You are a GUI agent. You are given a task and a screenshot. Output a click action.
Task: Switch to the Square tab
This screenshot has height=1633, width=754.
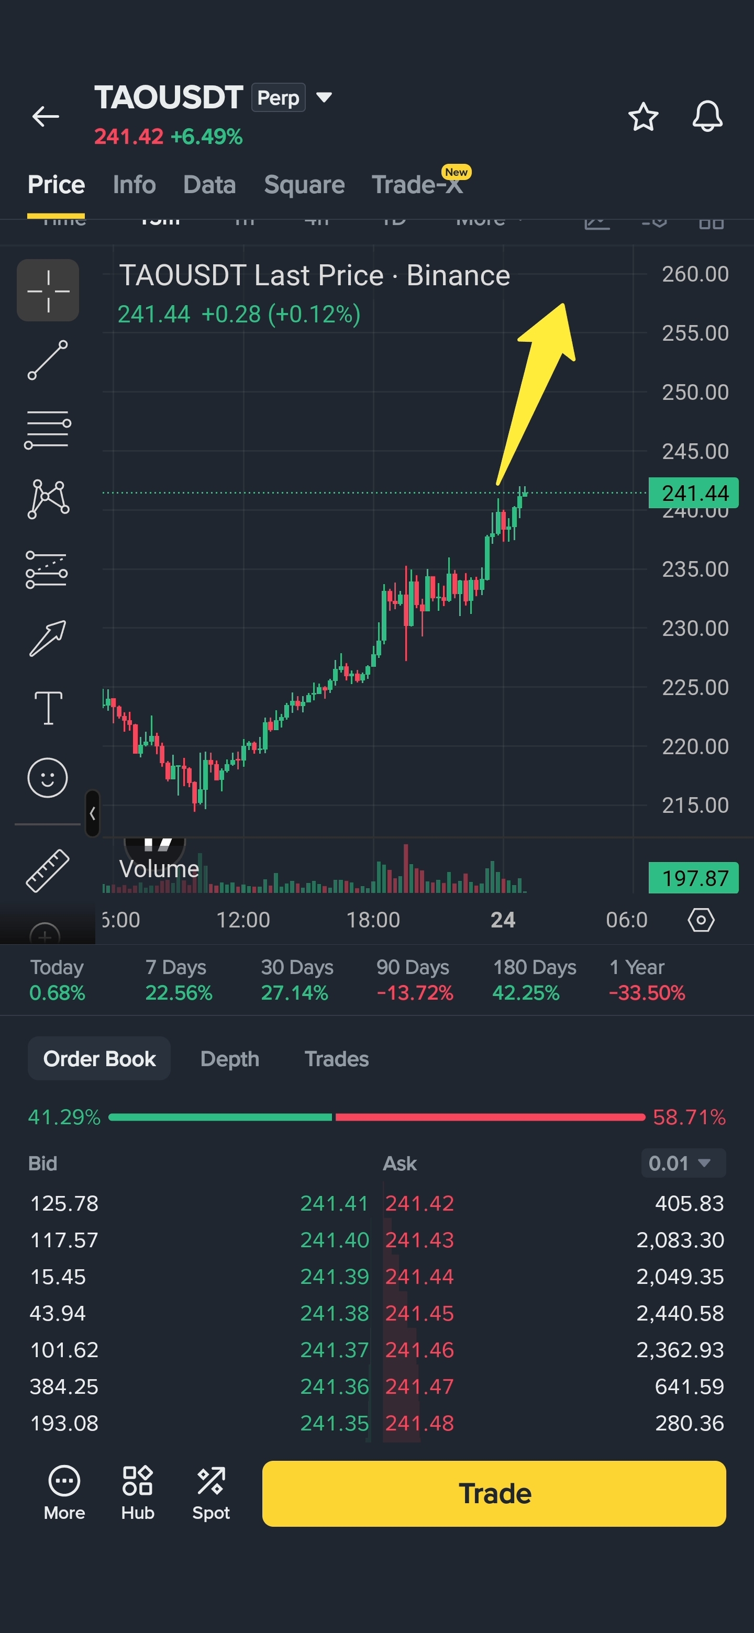[x=304, y=184]
